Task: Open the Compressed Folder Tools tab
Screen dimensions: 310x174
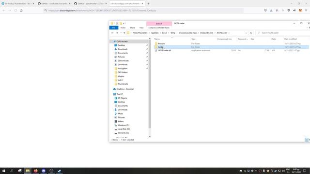Action: pyautogui.click(x=159, y=28)
